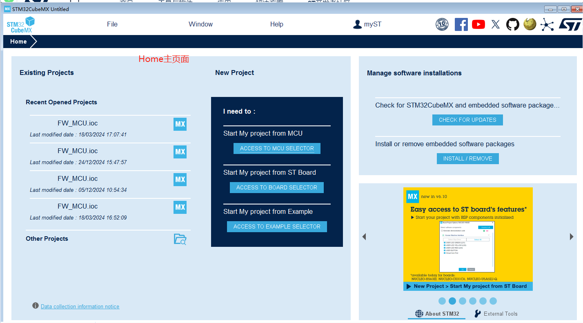
Task: Click the STM32CubeMX title bar app icon
Action: click(7, 9)
